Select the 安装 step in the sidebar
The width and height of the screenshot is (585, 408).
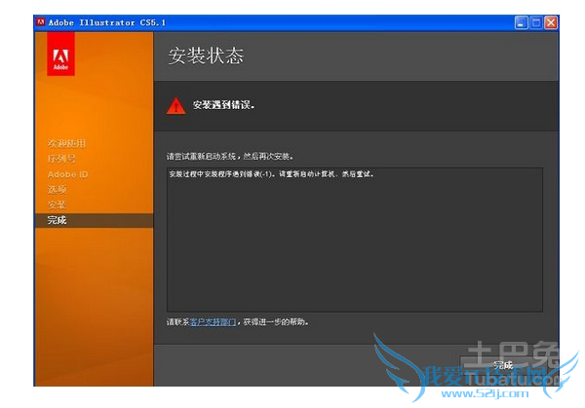(x=58, y=204)
